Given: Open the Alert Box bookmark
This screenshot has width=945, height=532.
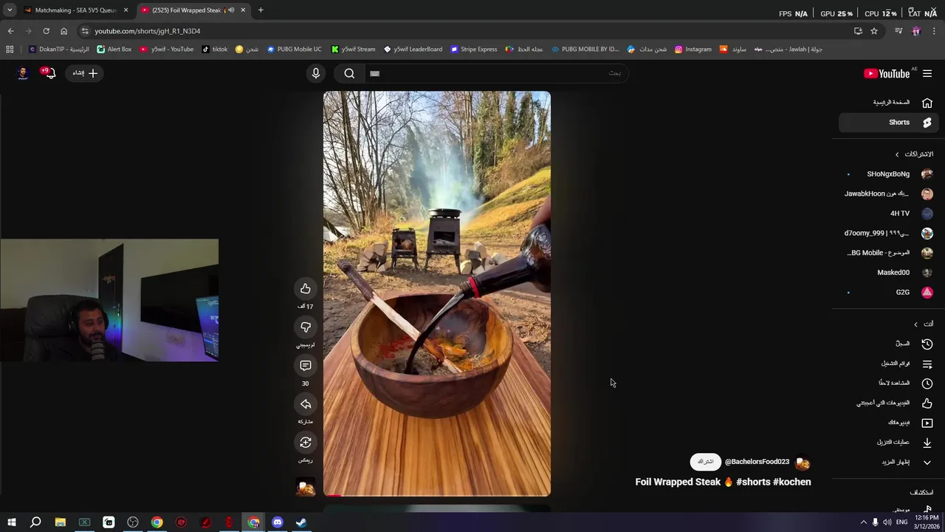Looking at the screenshot, I should click(x=114, y=50).
